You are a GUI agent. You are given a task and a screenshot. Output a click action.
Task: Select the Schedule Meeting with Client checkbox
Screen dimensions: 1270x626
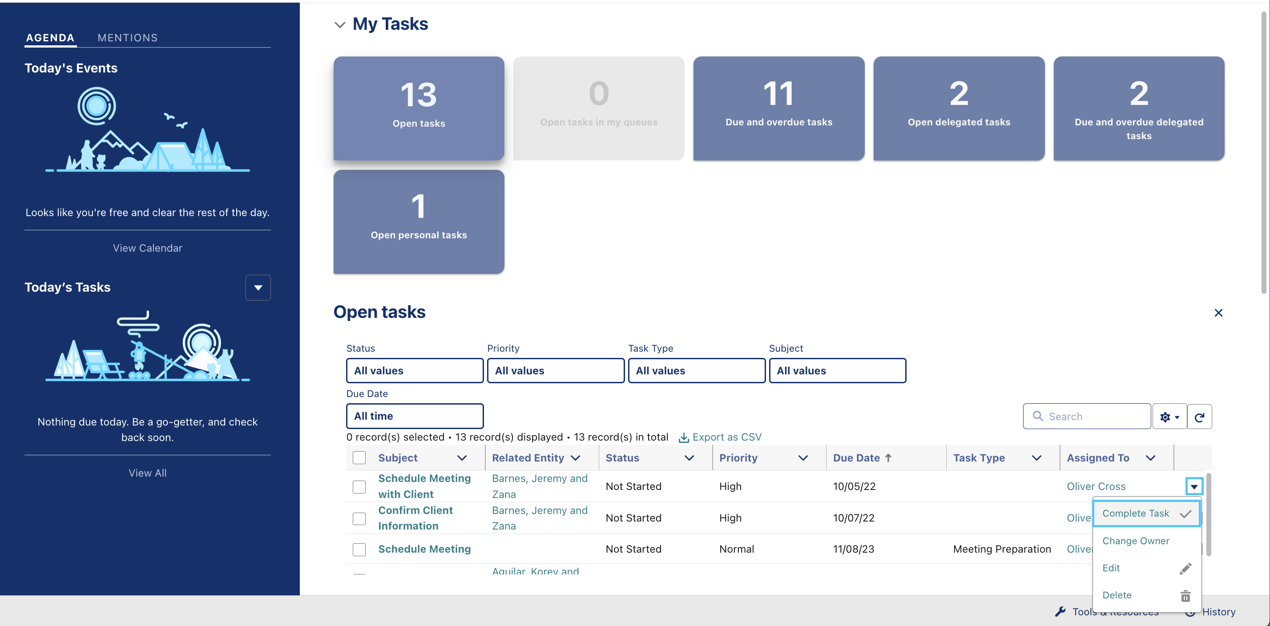click(x=359, y=486)
